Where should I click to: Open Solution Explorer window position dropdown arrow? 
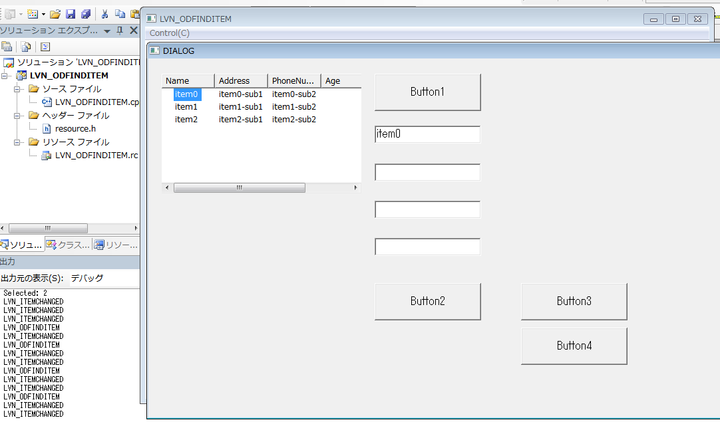coord(107,31)
